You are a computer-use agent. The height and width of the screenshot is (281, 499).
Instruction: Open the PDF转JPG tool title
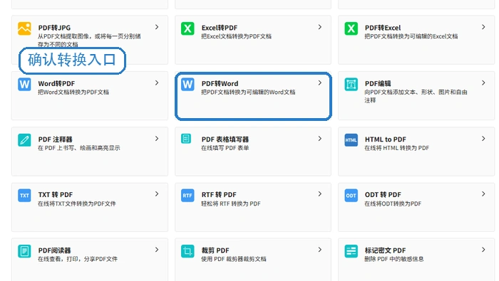[x=54, y=28]
